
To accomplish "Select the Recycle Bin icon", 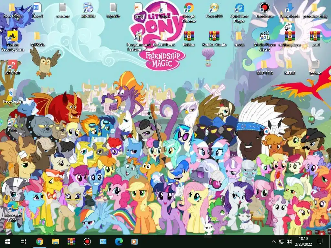I will point(13,96).
